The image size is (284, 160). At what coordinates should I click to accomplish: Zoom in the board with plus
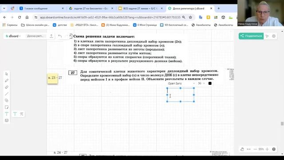pyautogui.click(x=267, y=149)
